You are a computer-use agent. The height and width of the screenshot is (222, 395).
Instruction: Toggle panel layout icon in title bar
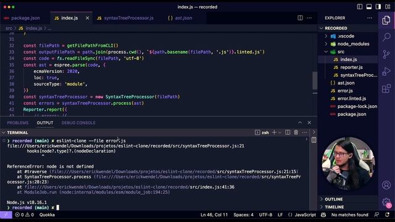point(369,7)
